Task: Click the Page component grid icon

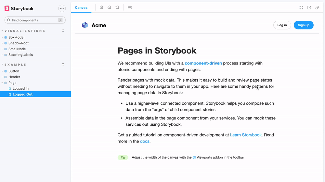Action: 6,83
